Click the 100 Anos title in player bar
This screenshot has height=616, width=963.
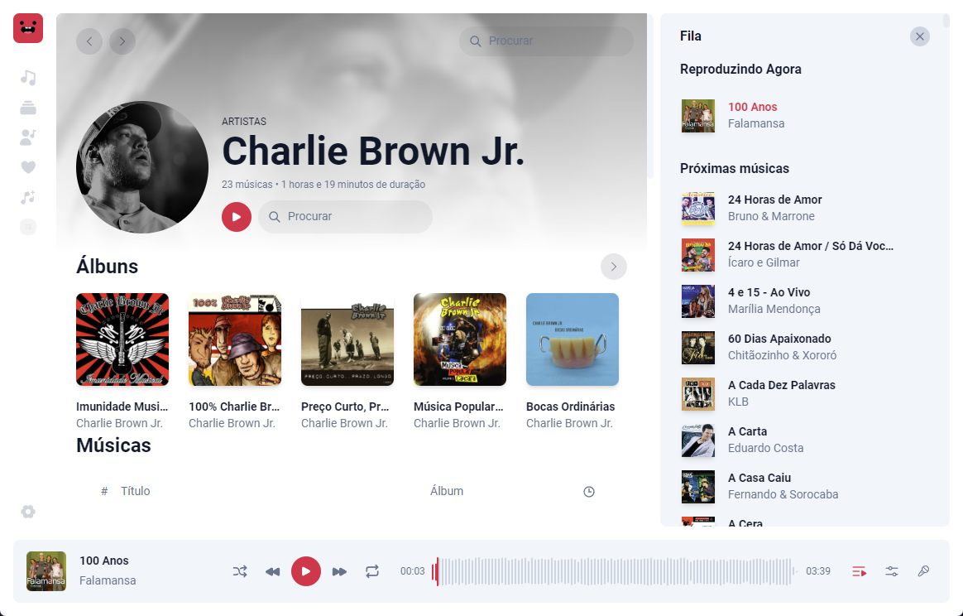[x=103, y=561]
